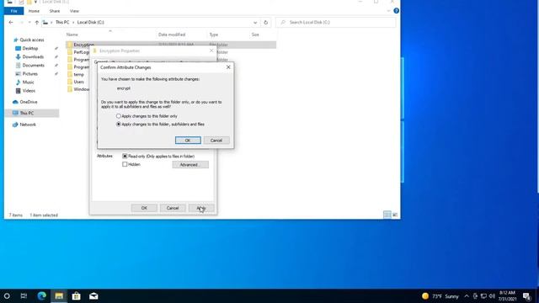Toggle the Hidden attribute checkbox
539x303 pixels.
pyautogui.click(x=125, y=164)
